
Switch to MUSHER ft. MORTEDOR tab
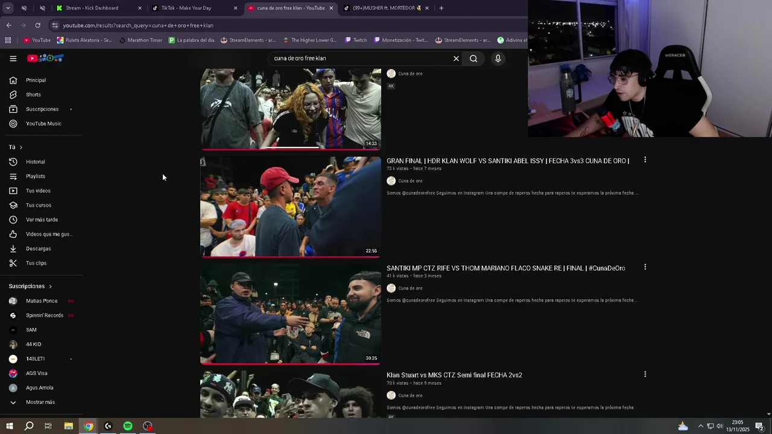click(x=386, y=8)
